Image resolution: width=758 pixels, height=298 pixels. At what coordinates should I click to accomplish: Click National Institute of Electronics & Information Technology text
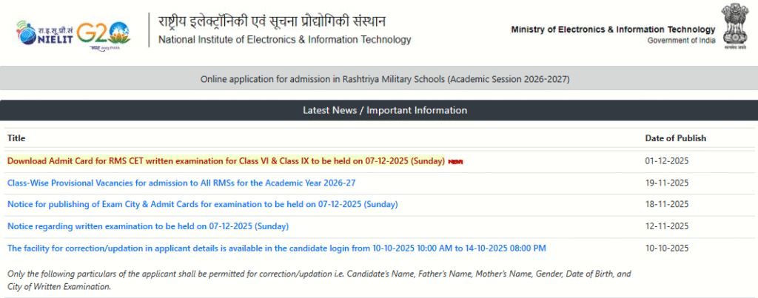284,40
